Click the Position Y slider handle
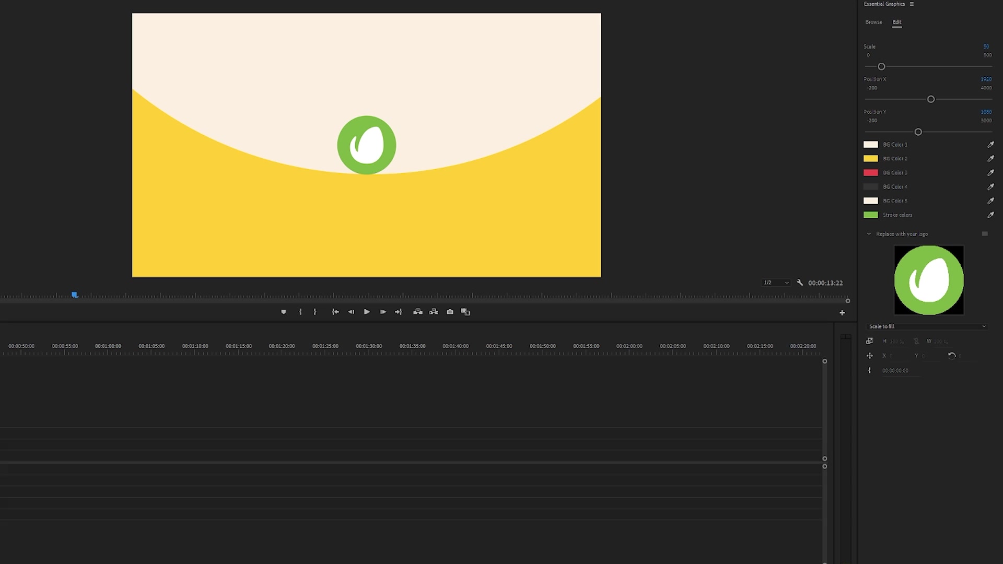The height and width of the screenshot is (564, 1003). (x=918, y=132)
